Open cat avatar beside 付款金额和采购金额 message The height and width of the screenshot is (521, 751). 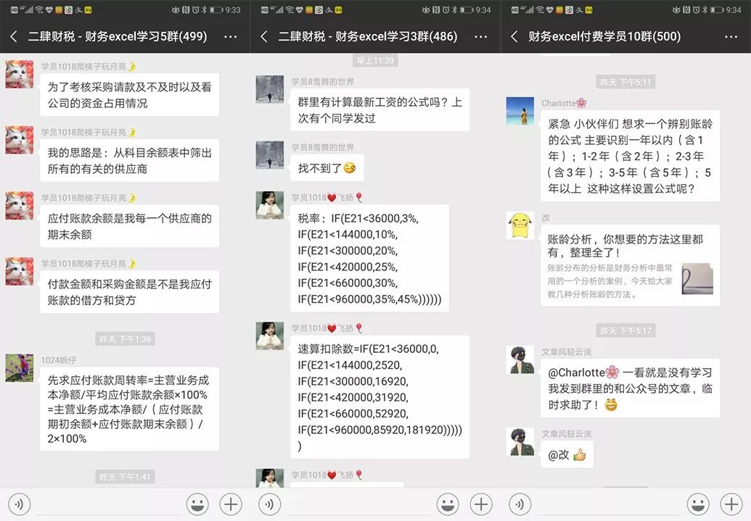coord(20,271)
